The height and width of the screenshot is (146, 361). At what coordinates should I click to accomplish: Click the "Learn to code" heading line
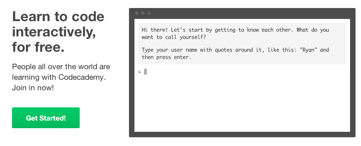58,16
